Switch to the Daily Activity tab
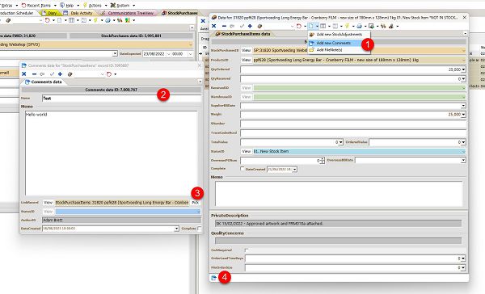 (78, 13)
